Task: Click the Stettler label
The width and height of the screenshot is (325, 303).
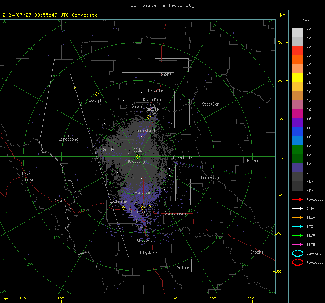Action: 211,104
